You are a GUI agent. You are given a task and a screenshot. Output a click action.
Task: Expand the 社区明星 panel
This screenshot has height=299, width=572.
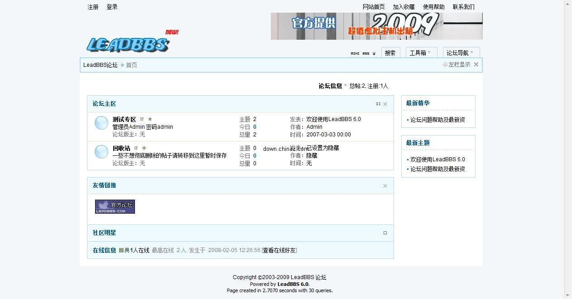[x=385, y=233]
